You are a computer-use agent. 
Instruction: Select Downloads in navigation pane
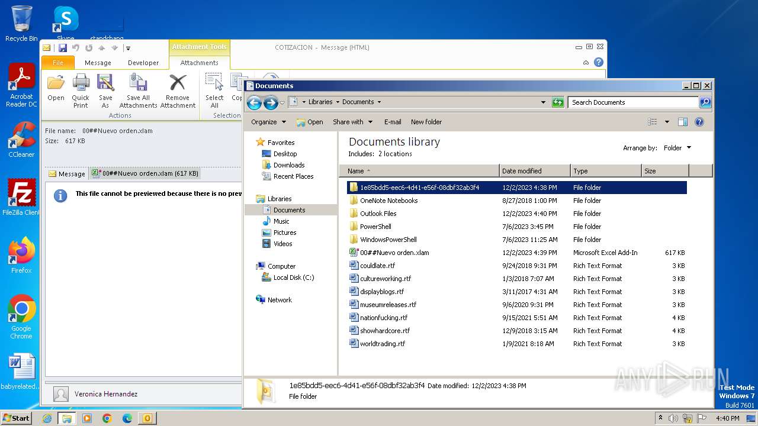click(289, 165)
